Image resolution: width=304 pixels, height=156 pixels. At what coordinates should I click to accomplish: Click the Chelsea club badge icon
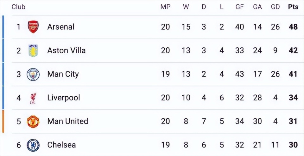pos(33,145)
